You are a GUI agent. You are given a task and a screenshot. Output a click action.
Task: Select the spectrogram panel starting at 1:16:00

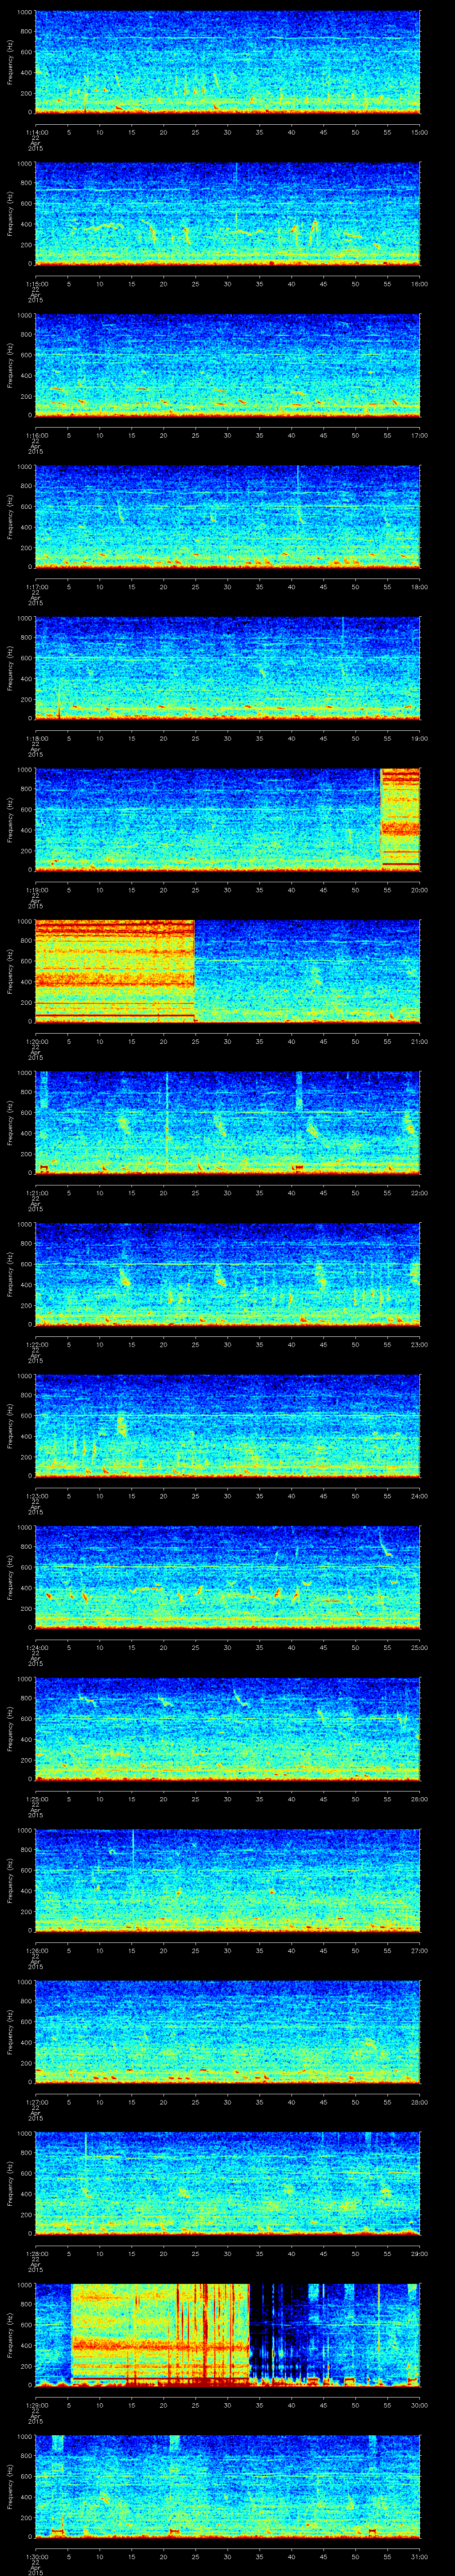[227, 365]
